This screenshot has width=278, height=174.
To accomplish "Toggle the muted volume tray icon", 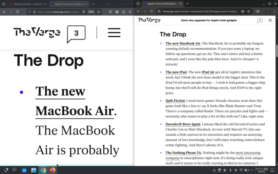I will 225,170.
